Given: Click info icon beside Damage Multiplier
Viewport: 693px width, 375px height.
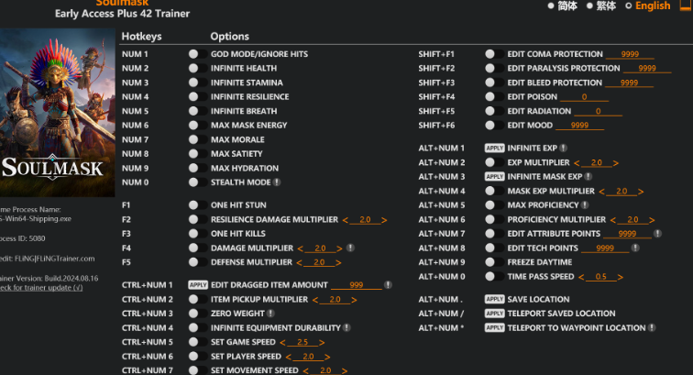Looking at the screenshot, I should point(351,248).
